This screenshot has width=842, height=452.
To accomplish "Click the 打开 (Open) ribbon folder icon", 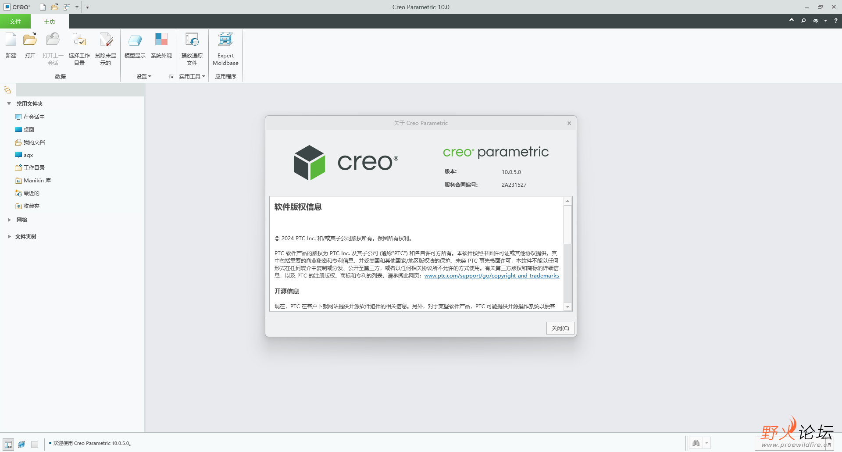I will (30, 40).
